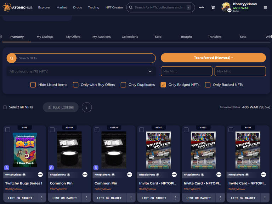Open more options on Common Pin #21594
Screen dimensions: 272x204
(86, 198)
